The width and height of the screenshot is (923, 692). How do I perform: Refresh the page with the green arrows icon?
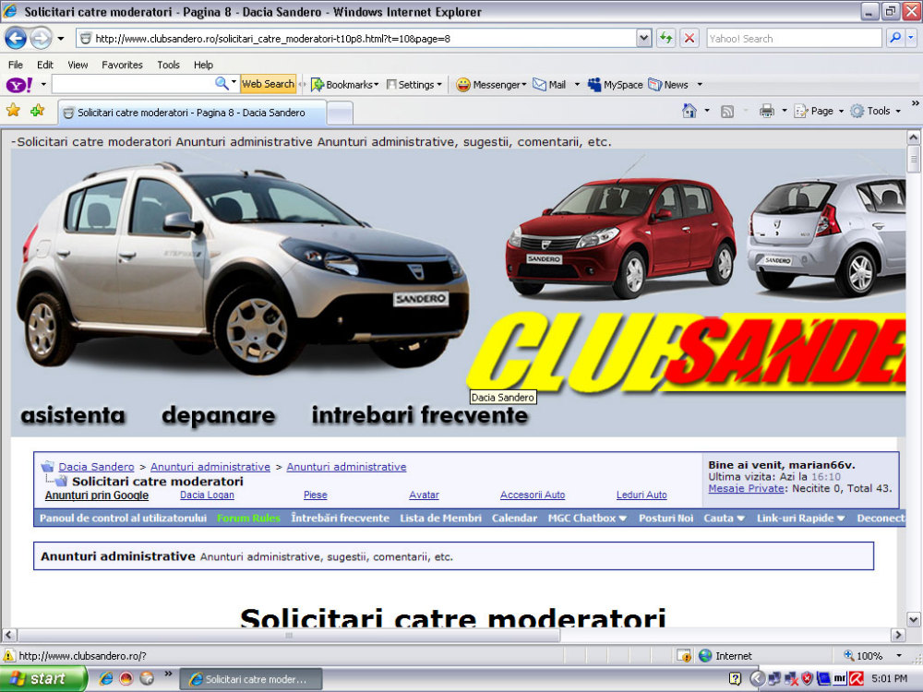tap(665, 39)
